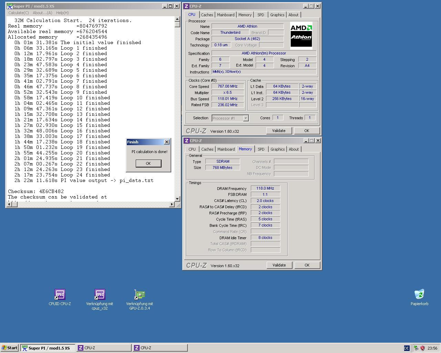Image resolution: width=441 pixels, height=353 pixels.
Task: Click the Core Speed value 767.08 MHz
Action: point(228,86)
